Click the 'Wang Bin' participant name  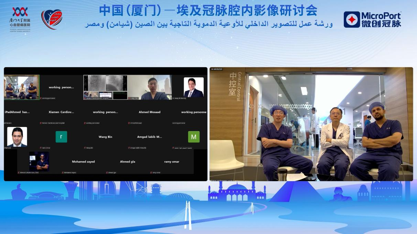click(x=106, y=137)
